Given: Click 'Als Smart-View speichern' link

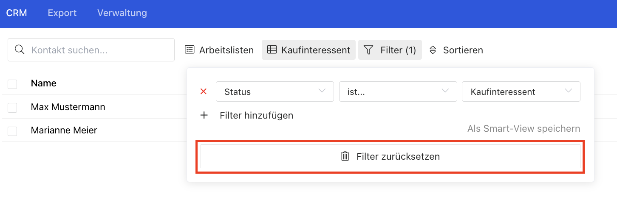Looking at the screenshot, I should coord(524,128).
